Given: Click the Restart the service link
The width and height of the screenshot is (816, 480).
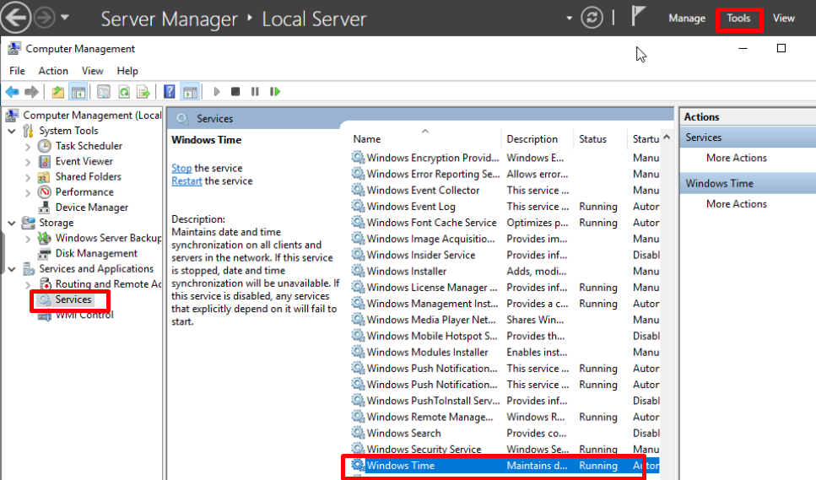Looking at the screenshot, I should pos(186,181).
